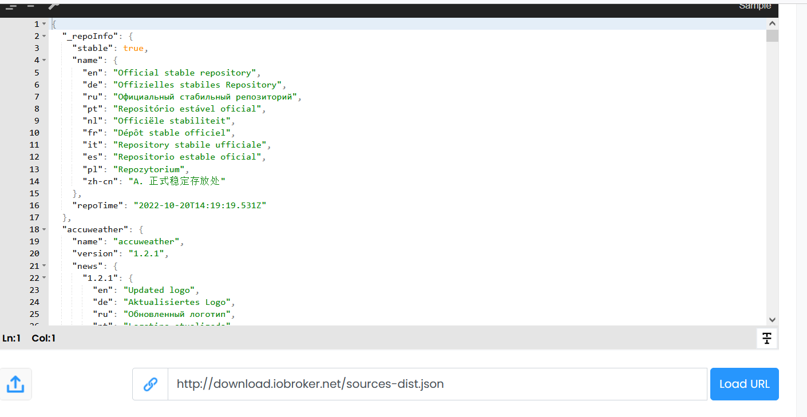Click the Ln:1 status indicator
This screenshot has width=807, height=417.
11,338
